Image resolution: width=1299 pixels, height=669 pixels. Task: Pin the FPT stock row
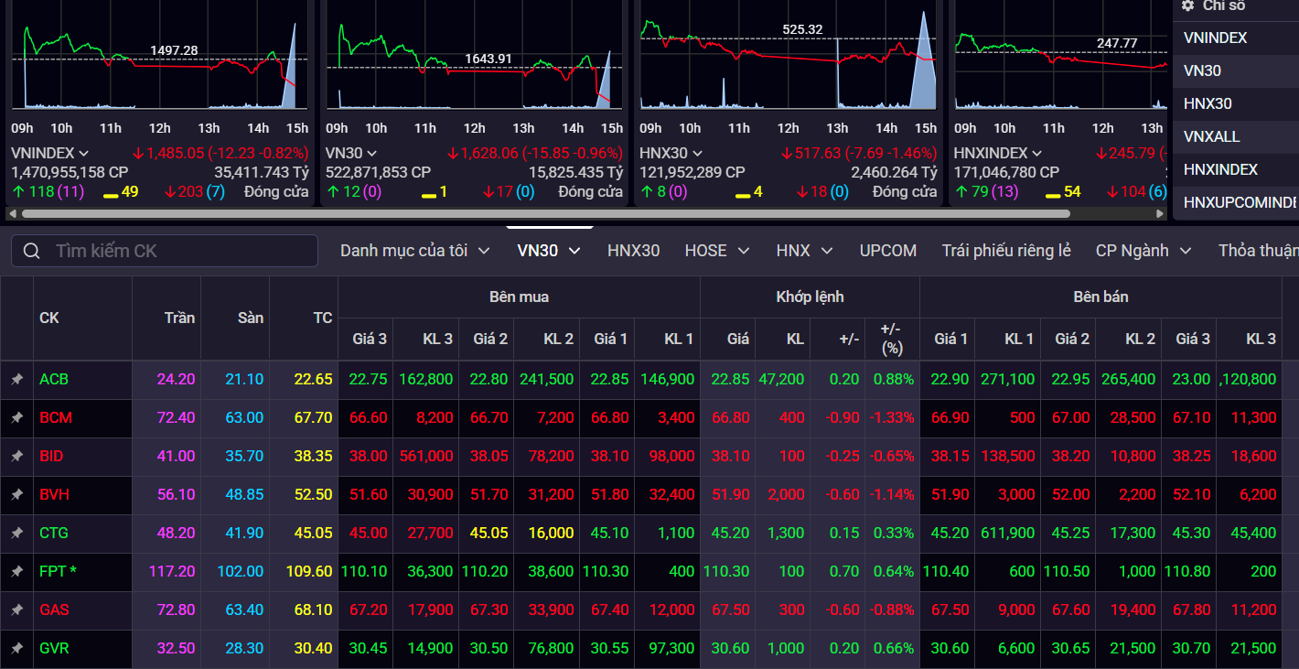point(16,571)
